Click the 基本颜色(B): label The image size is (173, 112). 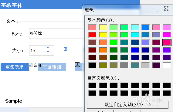pyautogui.click(x=101, y=20)
